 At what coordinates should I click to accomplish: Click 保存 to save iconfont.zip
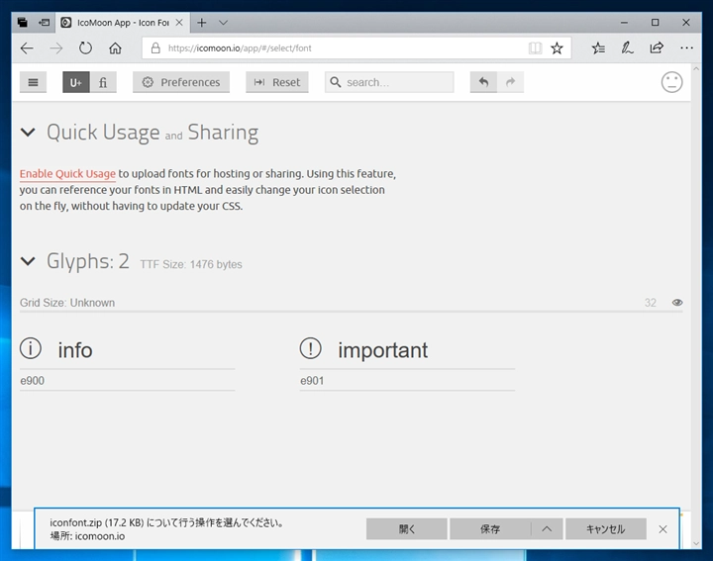[490, 528]
